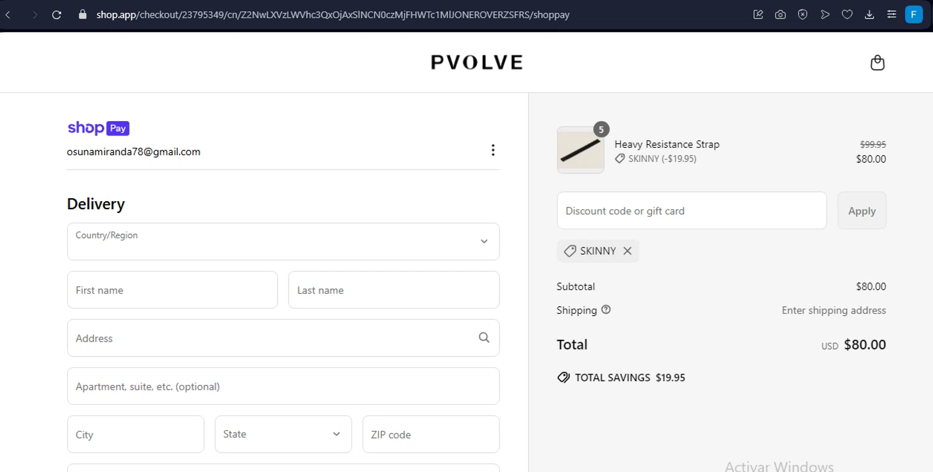Click the SKINNY (-$19.95) discount line

point(656,159)
